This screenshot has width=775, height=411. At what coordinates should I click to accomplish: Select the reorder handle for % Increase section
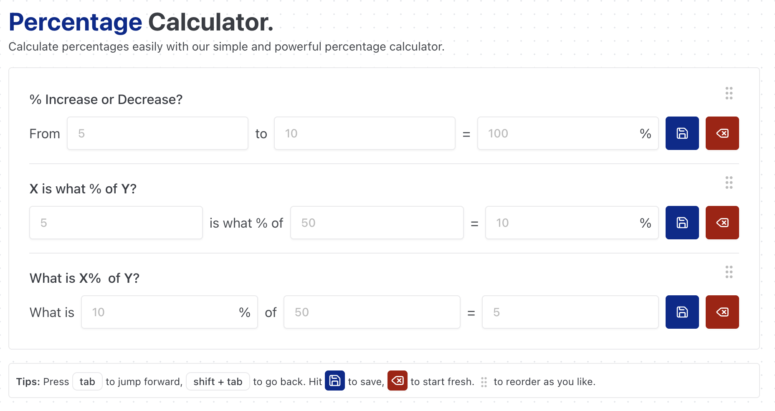(729, 93)
